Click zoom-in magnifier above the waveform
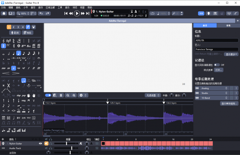Screen dimensions: 240x155 (x=74, y=95)
